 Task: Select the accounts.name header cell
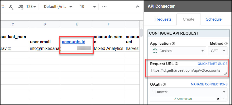pos(109,36)
